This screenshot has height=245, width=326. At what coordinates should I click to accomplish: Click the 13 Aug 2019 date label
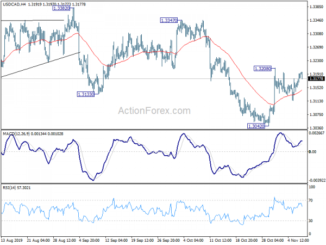point(11,241)
